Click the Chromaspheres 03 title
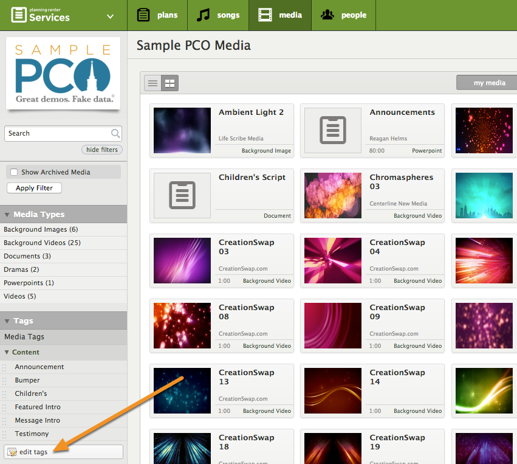The width and height of the screenshot is (517, 464). coord(402,182)
